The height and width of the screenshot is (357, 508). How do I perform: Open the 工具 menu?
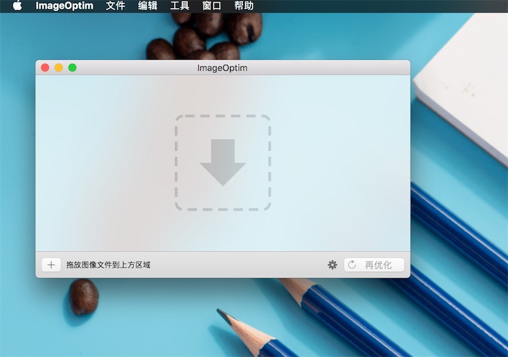coord(180,6)
